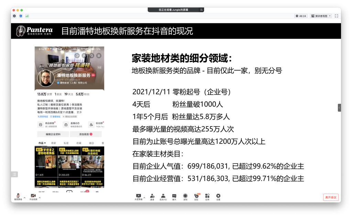The height and width of the screenshot is (217, 352).
Task: Open the 直播动态 live updates icon
Action: [66, 125]
